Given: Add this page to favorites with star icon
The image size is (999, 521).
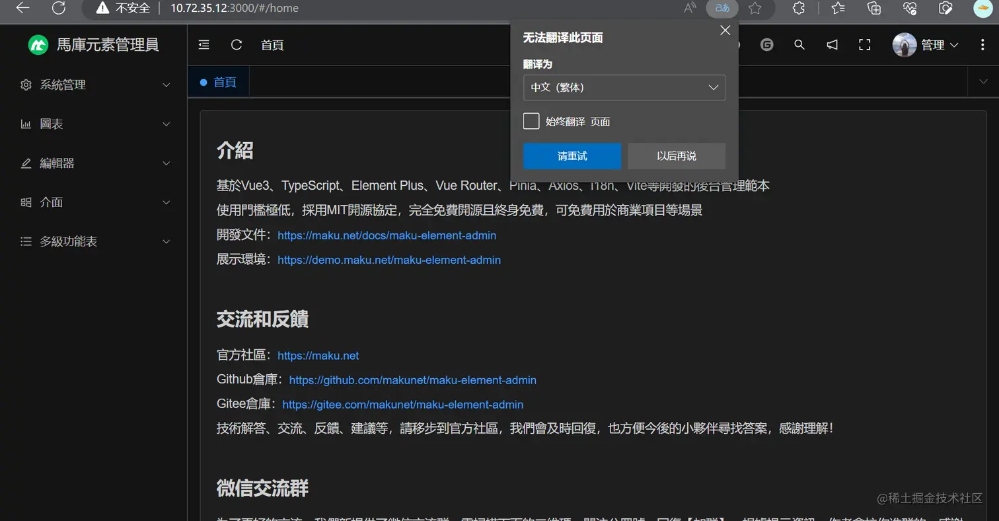Looking at the screenshot, I should [755, 8].
